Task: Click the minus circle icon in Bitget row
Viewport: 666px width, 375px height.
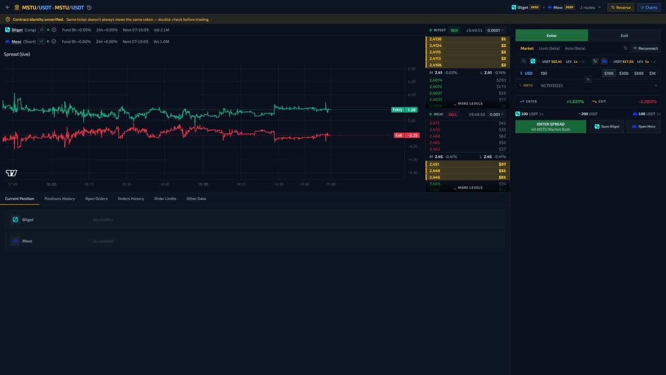Action: pos(54,30)
